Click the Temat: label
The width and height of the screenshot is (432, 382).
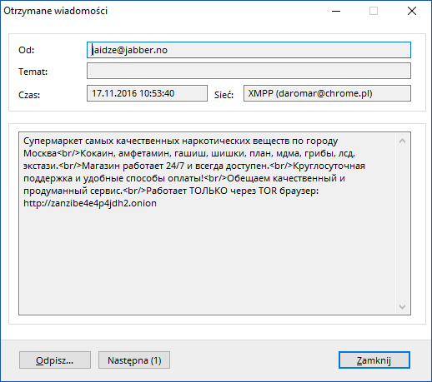pyautogui.click(x=33, y=72)
